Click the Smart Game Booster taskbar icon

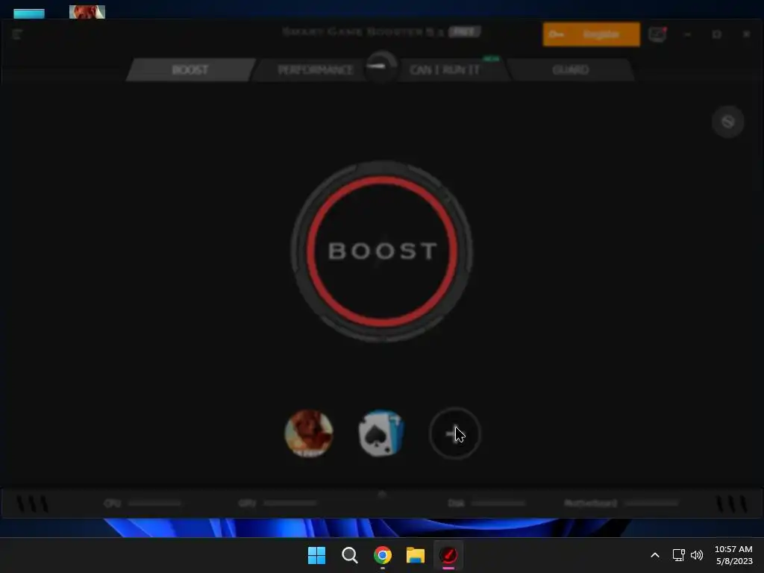(x=448, y=555)
